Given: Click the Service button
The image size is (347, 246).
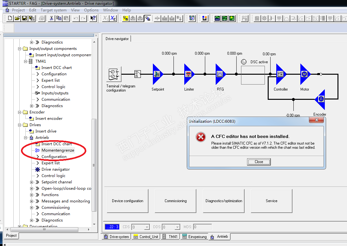Looking at the screenshot, I should (272, 201).
